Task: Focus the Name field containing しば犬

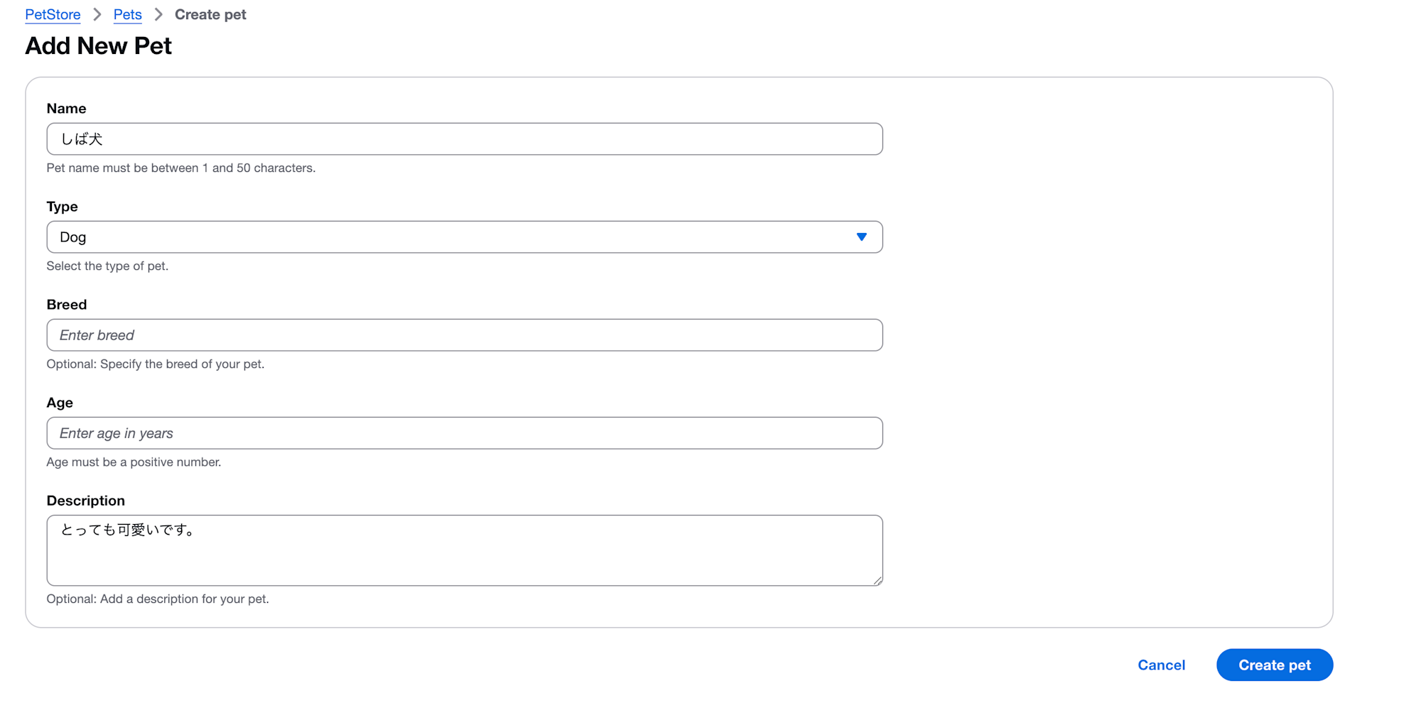Action: click(465, 139)
